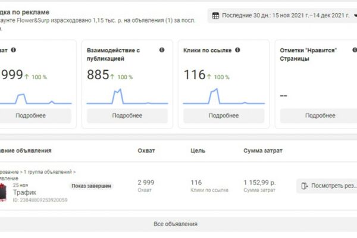
Task: Click the 100 % growth indicator beside 885
Action: click(122, 77)
